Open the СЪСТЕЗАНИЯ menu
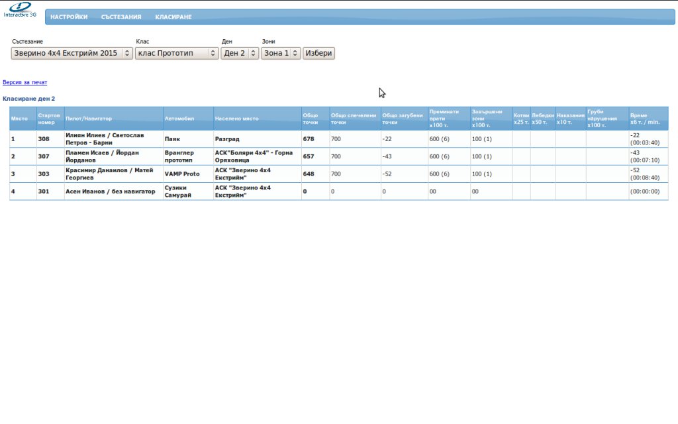 pyautogui.click(x=121, y=17)
